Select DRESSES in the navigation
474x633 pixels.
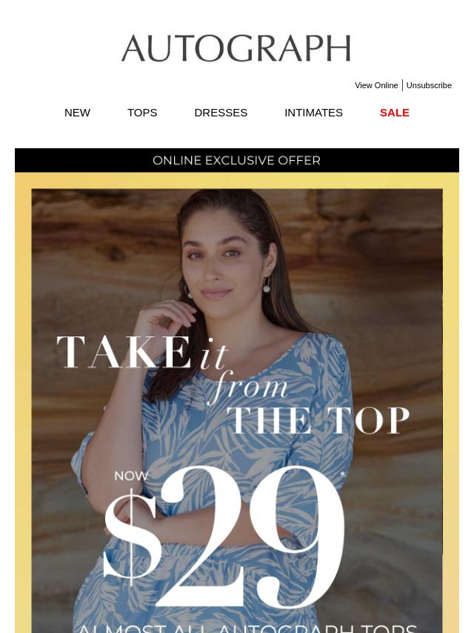pyautogui.click(x=221, y=113)
